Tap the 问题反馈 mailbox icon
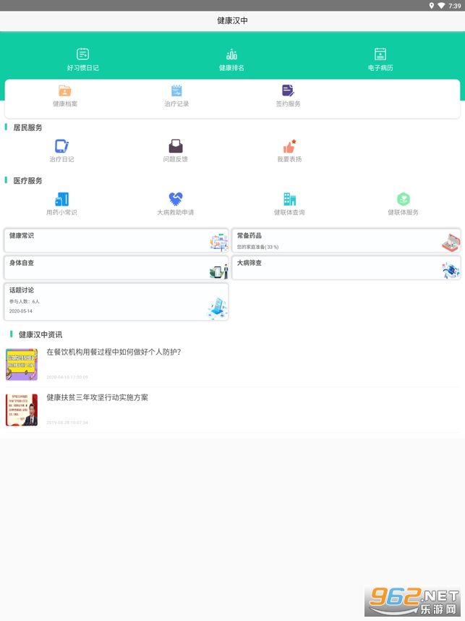 [x=176, y=146]
